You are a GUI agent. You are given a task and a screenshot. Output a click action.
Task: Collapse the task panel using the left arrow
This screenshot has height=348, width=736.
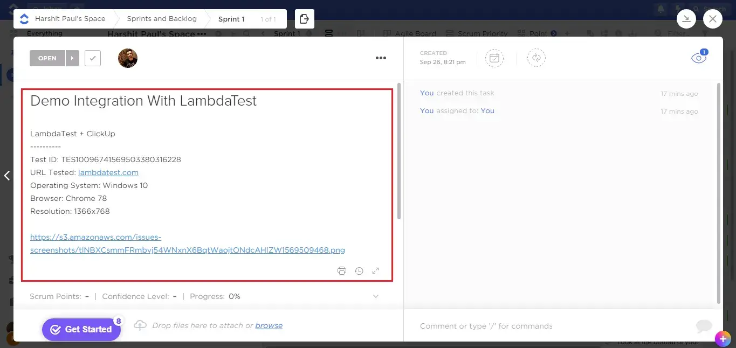tap(7, 175)
